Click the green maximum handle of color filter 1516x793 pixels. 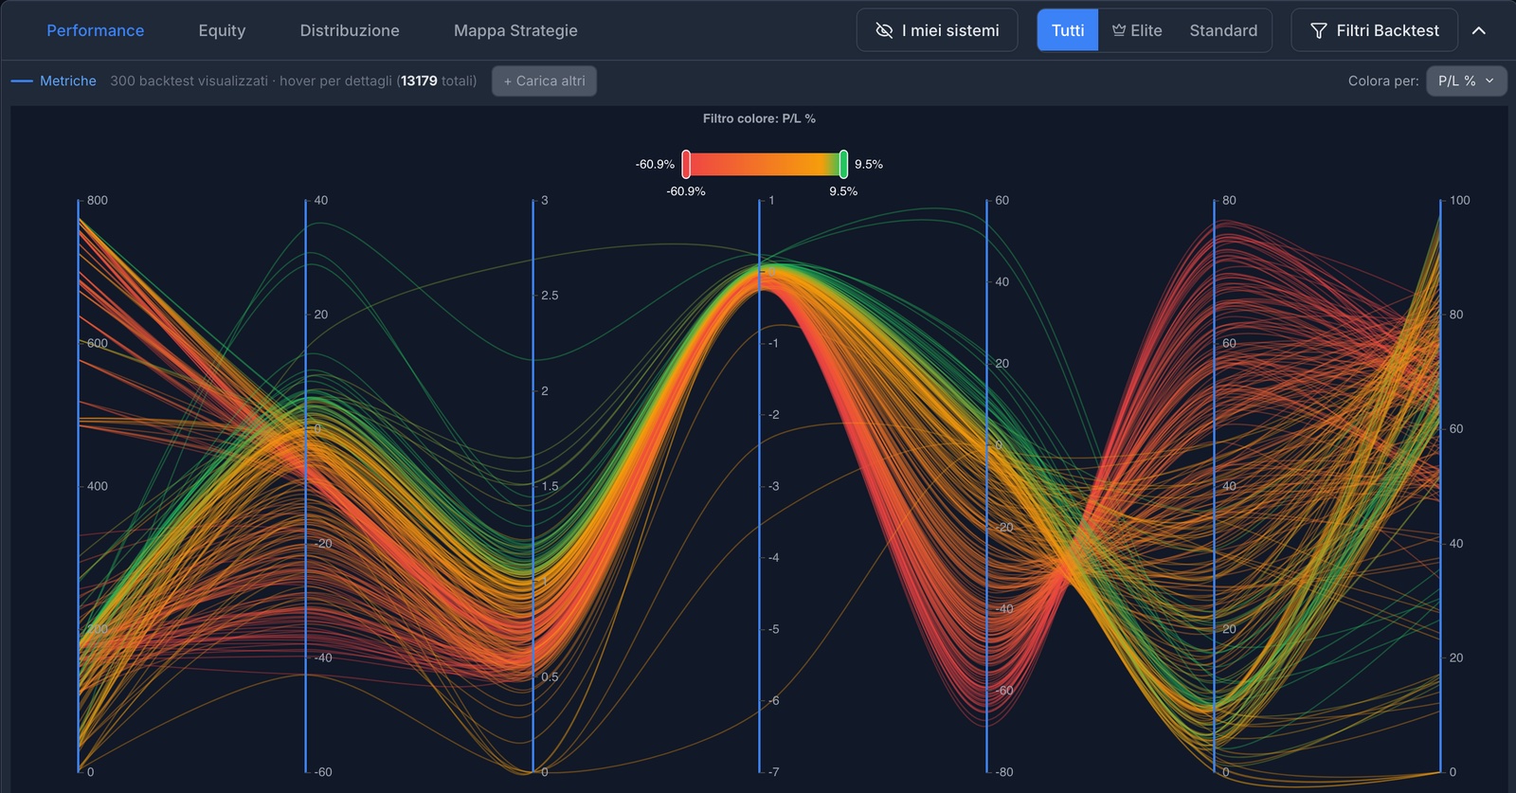(843, 164)
